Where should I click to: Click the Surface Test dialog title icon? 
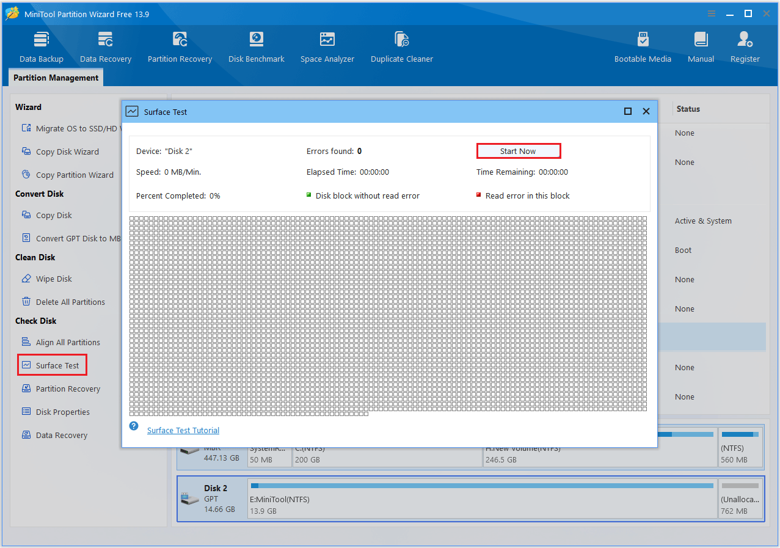click(132, 111)
